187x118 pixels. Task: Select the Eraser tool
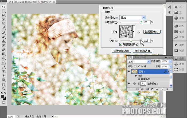[x=3, y=50]
